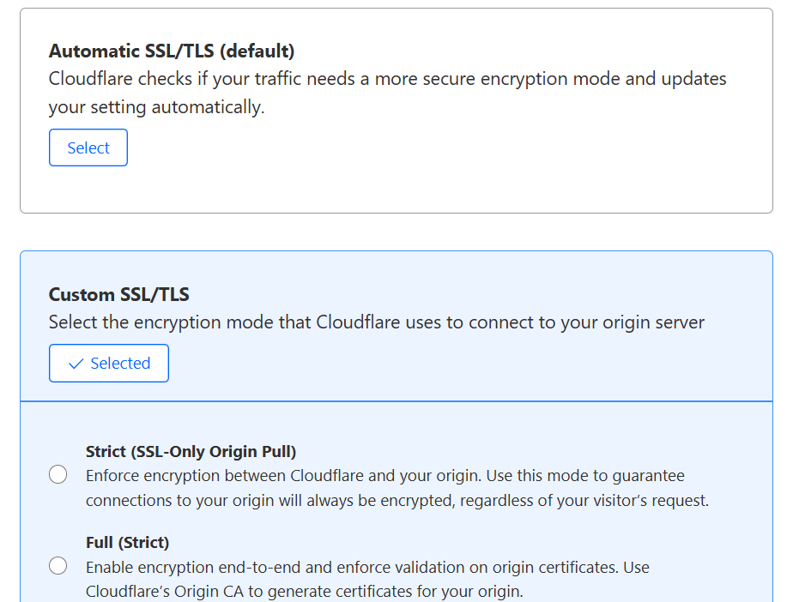The height and width of the screenshot is (602, 793).
Task: Choose Strict (SSL-Only Origin Pull) radio option
Action: 58,474
